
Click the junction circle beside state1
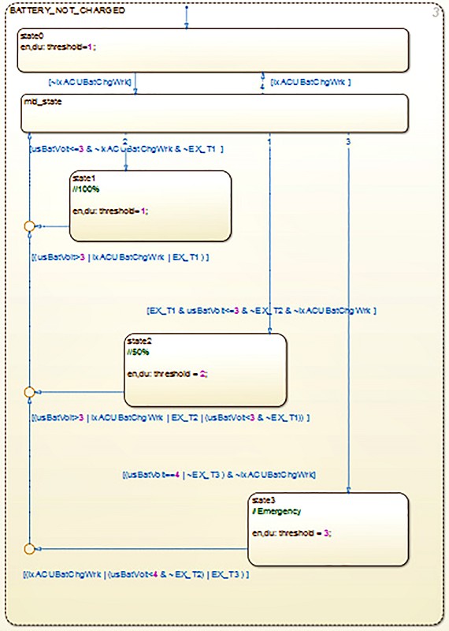[30, 226]
